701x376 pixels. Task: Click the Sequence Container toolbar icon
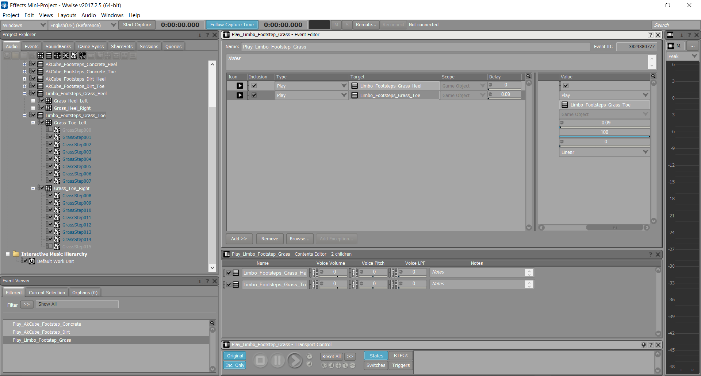pos(49,55)
